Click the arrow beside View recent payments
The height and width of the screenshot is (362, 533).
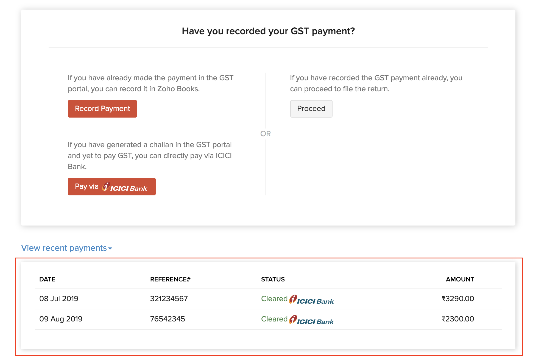pos(110,249)
